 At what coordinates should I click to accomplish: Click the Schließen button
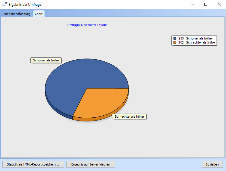212,164
